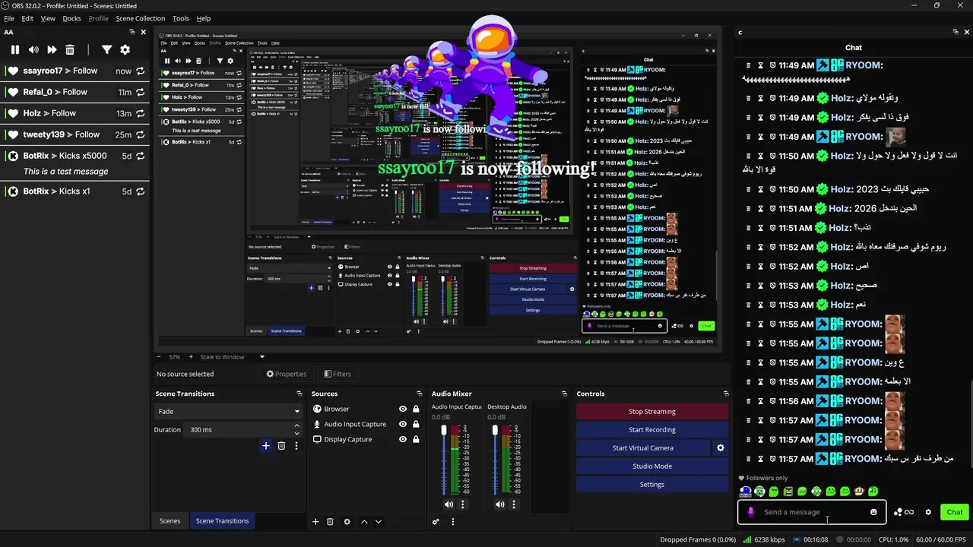Unlock the Audio Input Capture source
The height and width of the screenshot is (547, 973).
point(416,424)
